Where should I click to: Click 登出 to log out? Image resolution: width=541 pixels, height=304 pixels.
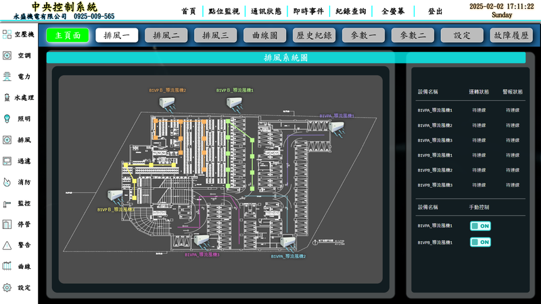tap(435, 11)
